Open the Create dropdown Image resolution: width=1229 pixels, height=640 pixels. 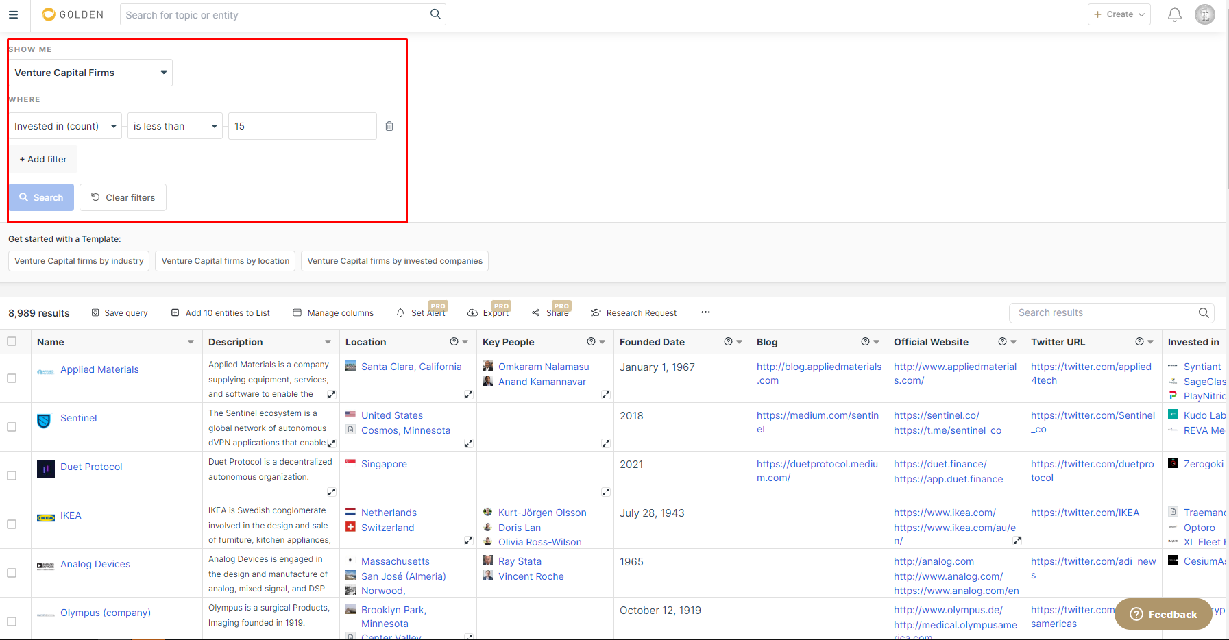pos(1119,14)
